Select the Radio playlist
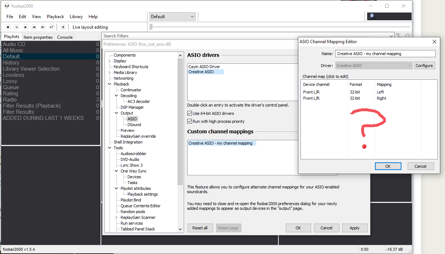The height and width of the screenshot is (254, 445). click(51, 100)
